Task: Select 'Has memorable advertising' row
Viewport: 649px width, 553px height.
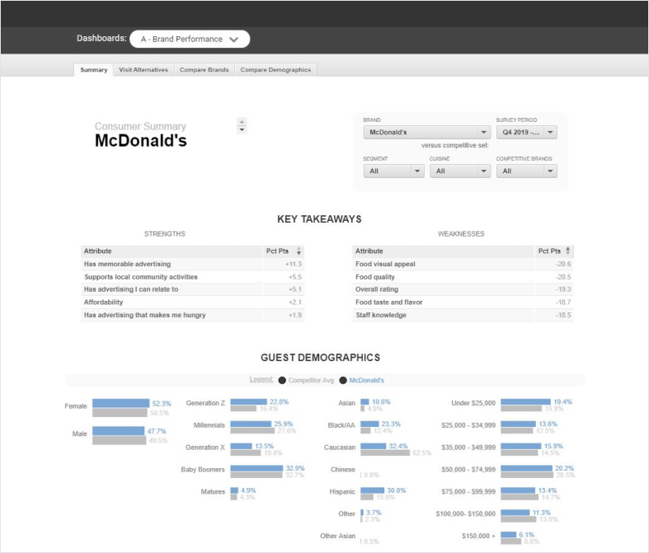Action: point(192,264)
